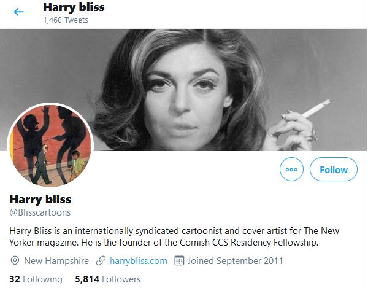Click the top header title Harry bliss

[74, 8]
